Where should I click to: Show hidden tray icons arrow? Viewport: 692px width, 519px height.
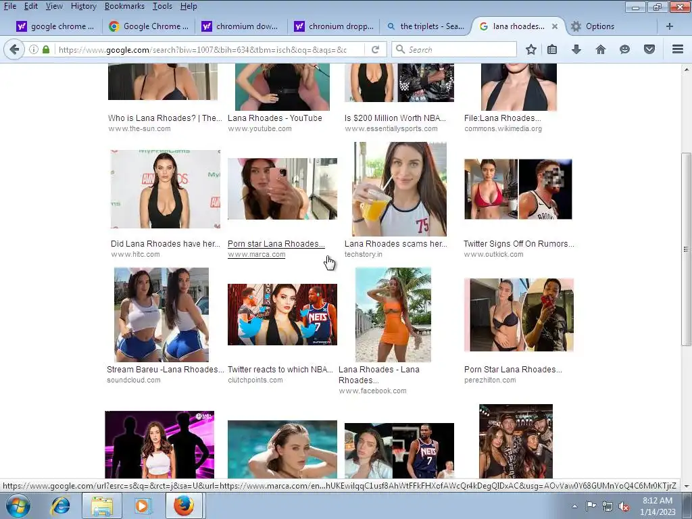(x=574, y=506)
